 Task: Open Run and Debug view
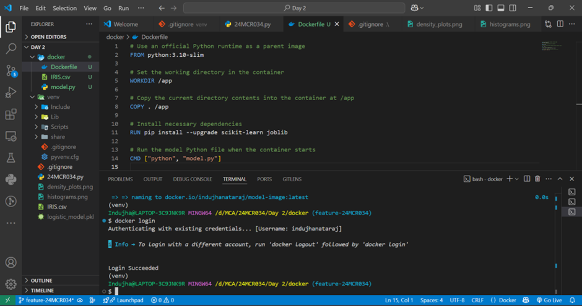pos(11,92)
